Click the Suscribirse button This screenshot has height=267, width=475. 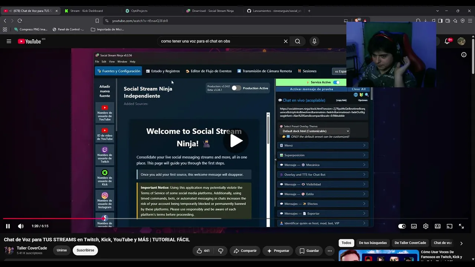(x=85, y=250)
